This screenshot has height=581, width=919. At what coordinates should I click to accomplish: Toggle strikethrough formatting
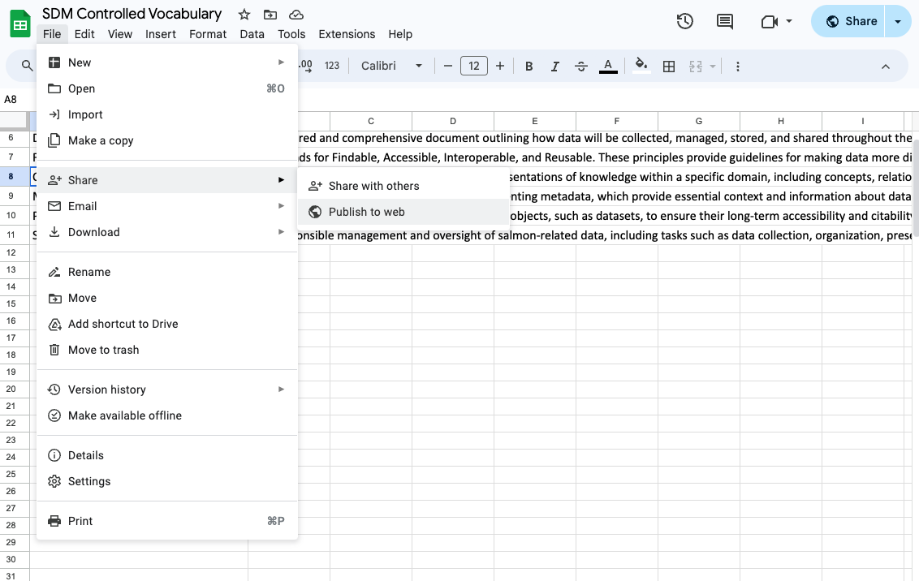pos(581,67)
